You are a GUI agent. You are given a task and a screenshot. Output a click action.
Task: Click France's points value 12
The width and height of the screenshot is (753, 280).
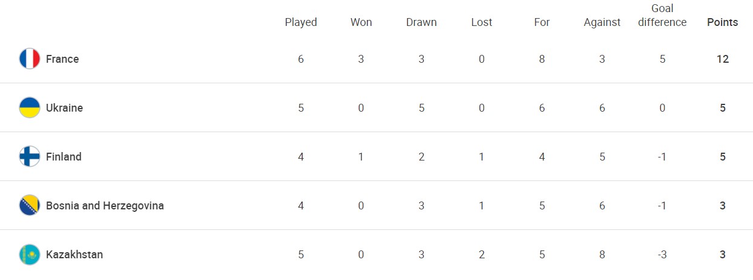tap(723, 59)
